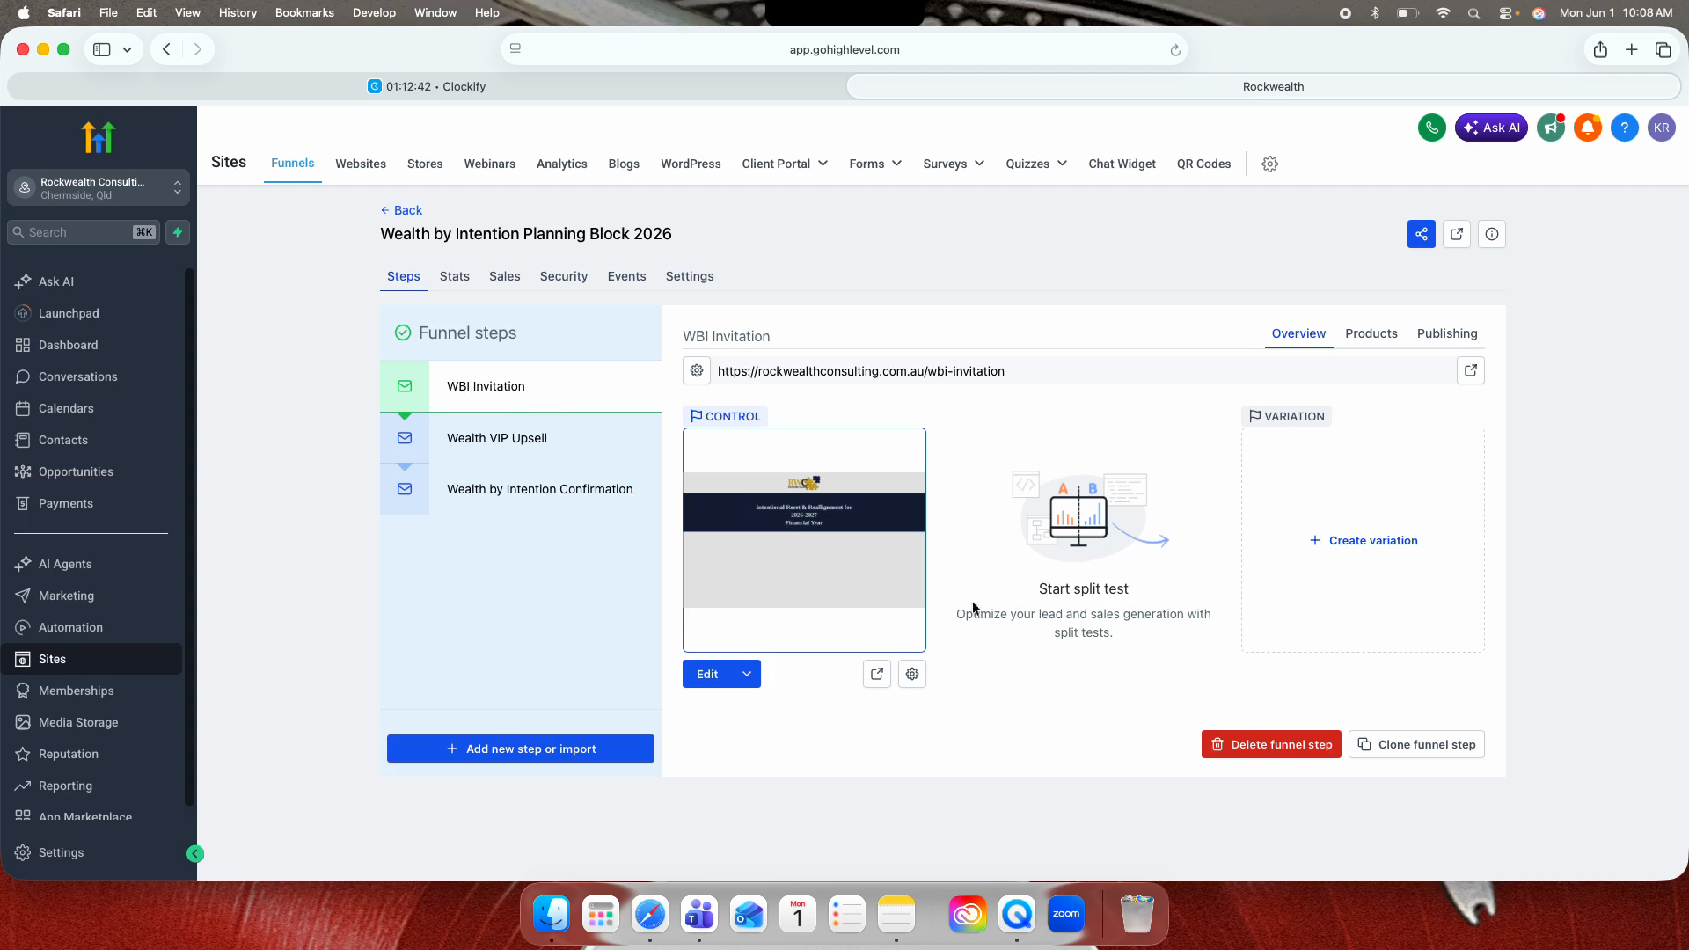Click Safari share icon in toolbar

[x=1600, y=49]
